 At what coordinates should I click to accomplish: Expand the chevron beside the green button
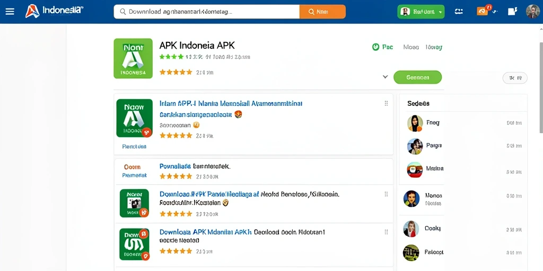(385, 77)
